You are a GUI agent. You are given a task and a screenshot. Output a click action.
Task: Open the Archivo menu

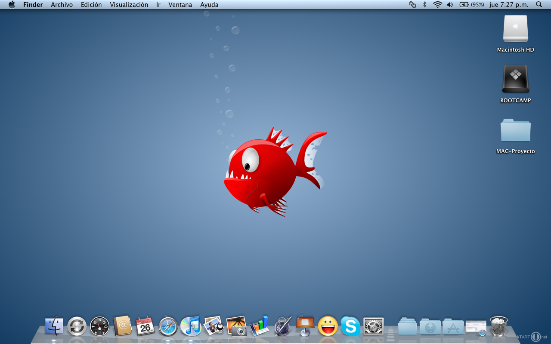(x=62, y=5)
